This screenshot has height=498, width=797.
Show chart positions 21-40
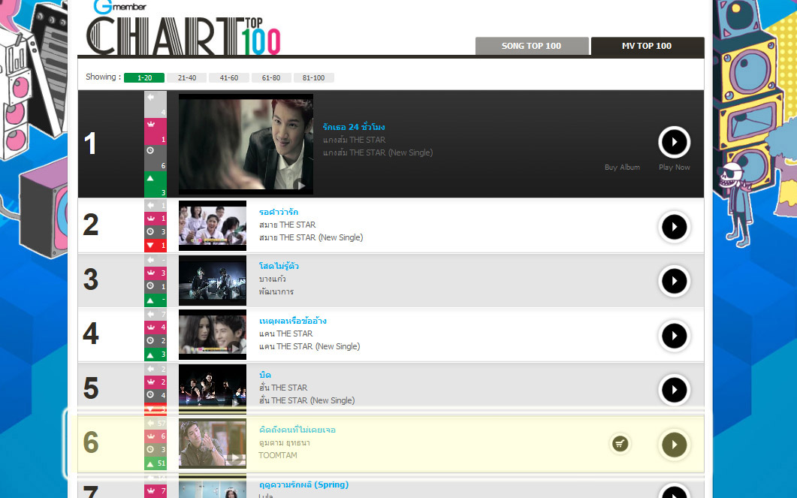[x=187, y=78]
